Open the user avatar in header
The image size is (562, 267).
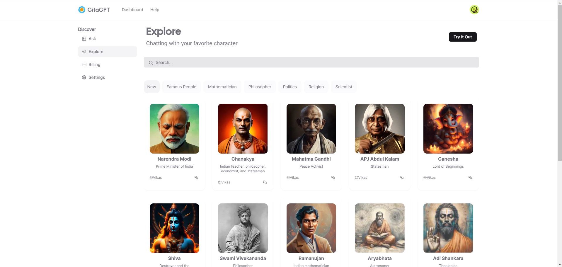[x=474, y=10]
